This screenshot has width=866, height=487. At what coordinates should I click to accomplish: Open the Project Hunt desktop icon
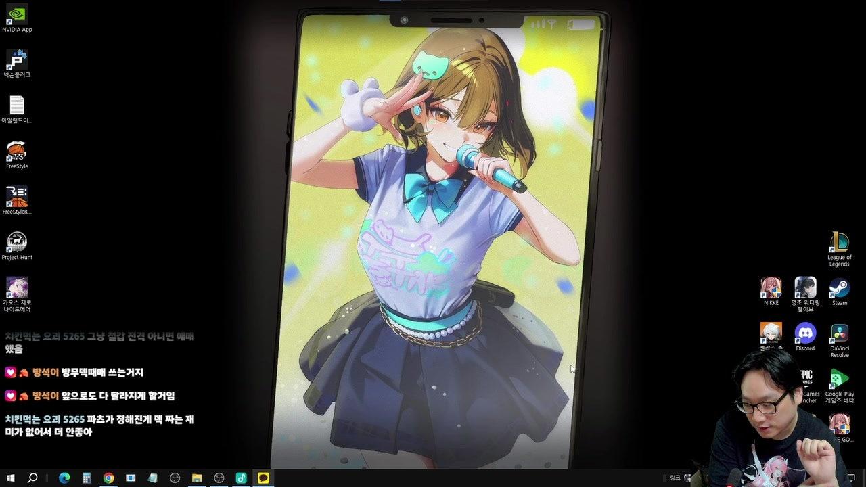click(x=17, y=246)
